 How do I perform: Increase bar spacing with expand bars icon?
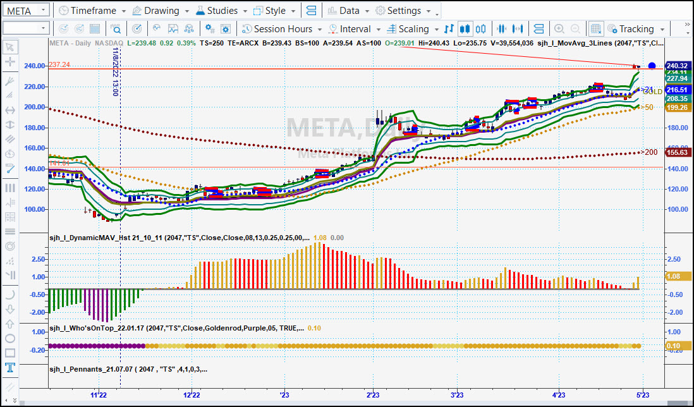click(x=518, y=29)
